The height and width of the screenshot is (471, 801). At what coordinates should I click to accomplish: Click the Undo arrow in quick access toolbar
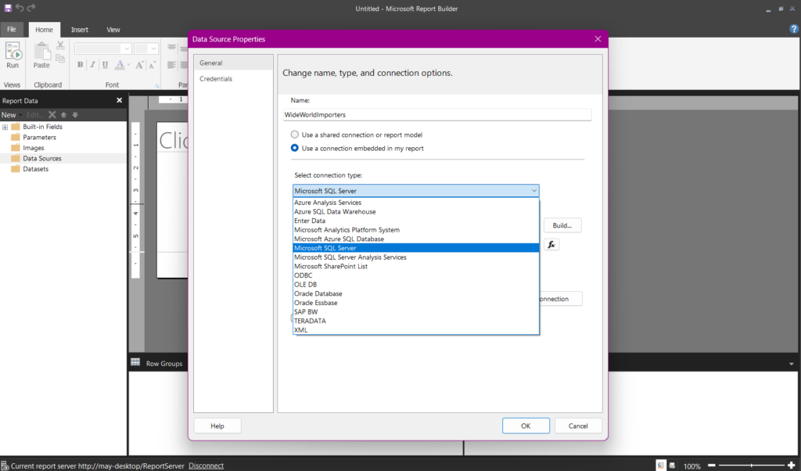[20, 8]
